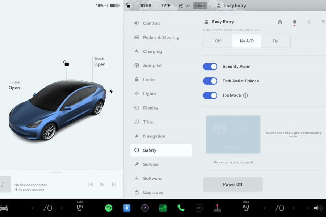This screenshot has width=326, height=217.
Task: Turn off Park Assist Chimes
Action: [x=210, y=81]
